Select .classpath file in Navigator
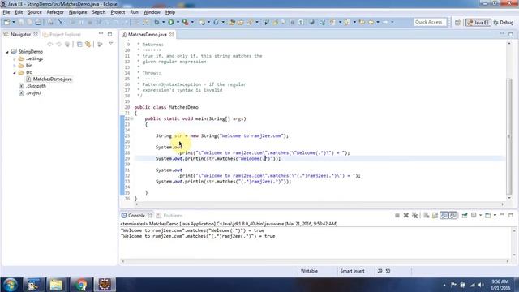The image size is (519, 292). pyautogui.click(x=36, y=86)
